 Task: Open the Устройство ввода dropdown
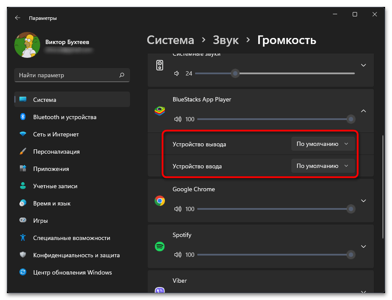coord(323,166)
